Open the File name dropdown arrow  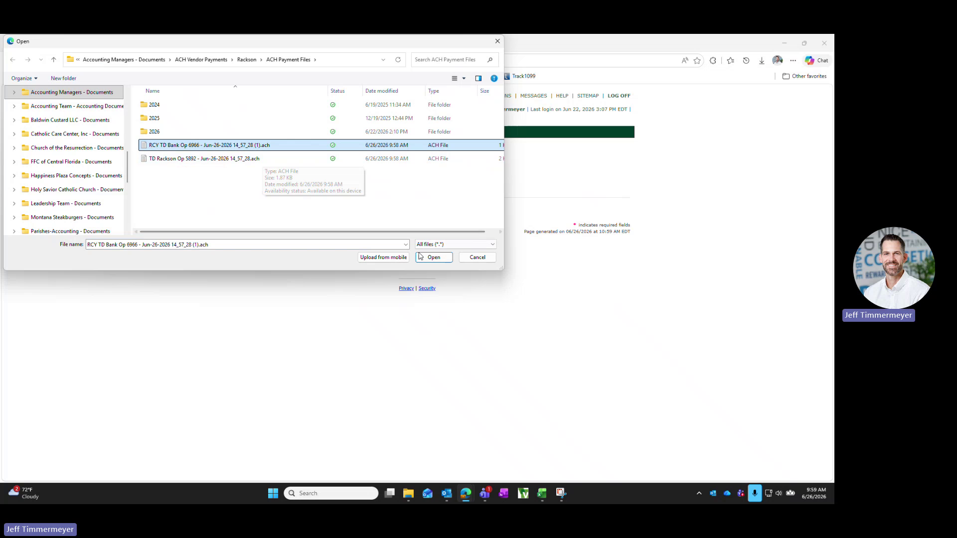[406, 245]
